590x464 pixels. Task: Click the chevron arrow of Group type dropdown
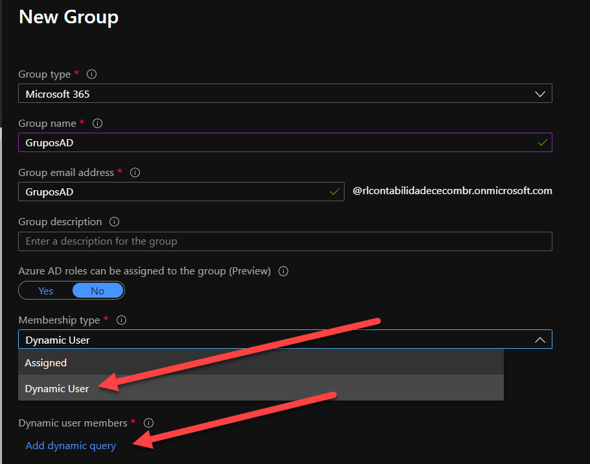[540, 94]
